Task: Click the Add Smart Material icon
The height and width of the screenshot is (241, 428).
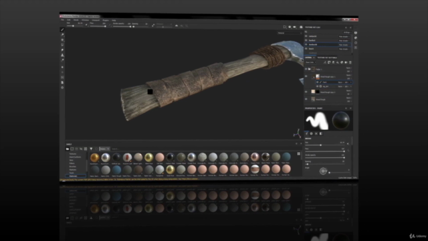Action: coord(342,62)
